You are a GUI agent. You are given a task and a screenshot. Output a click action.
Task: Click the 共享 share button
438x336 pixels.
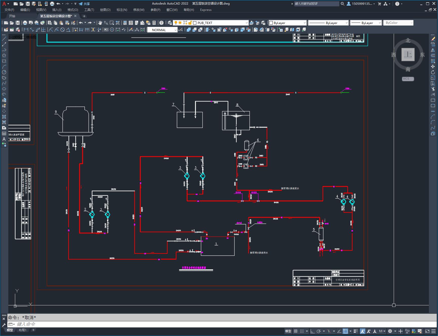point(84,4)
